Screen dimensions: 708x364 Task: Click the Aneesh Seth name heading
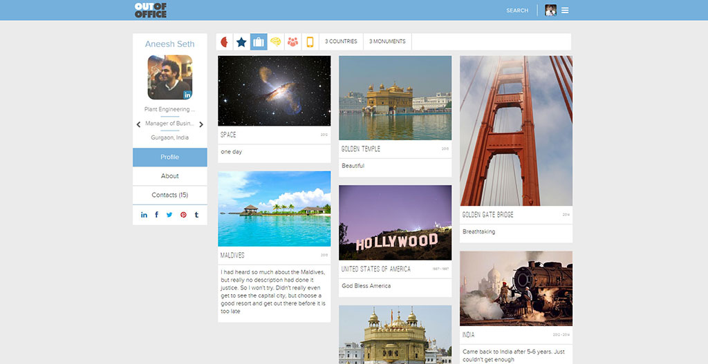(x=170, y=44)
